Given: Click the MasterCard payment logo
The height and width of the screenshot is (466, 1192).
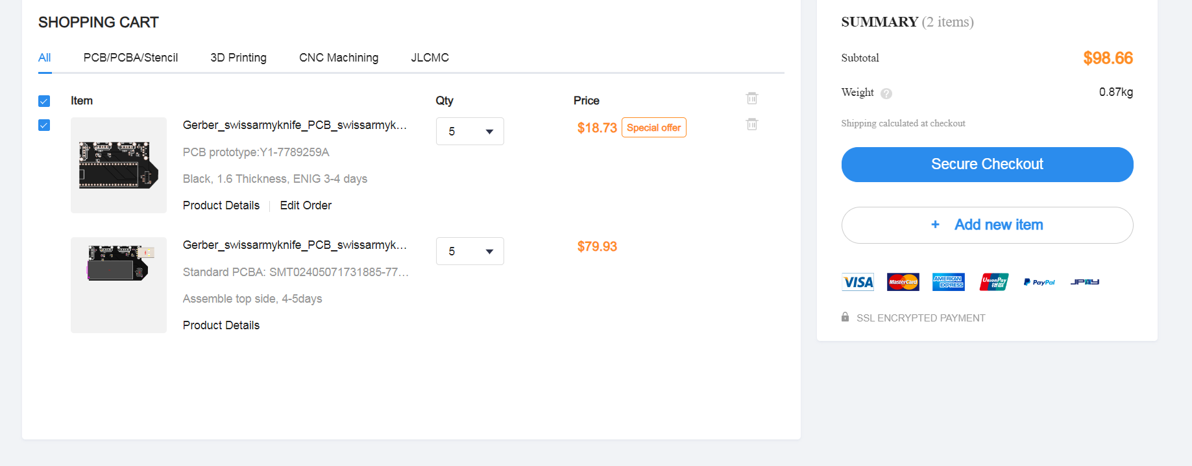Looking at the screenshot, I should click(903, 282).
